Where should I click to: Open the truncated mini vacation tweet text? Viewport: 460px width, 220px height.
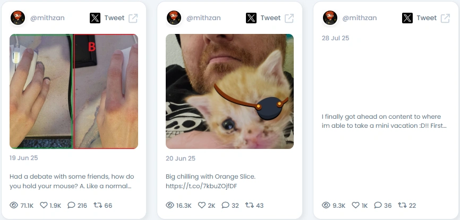pyautogui.click(x=384, y=121)
